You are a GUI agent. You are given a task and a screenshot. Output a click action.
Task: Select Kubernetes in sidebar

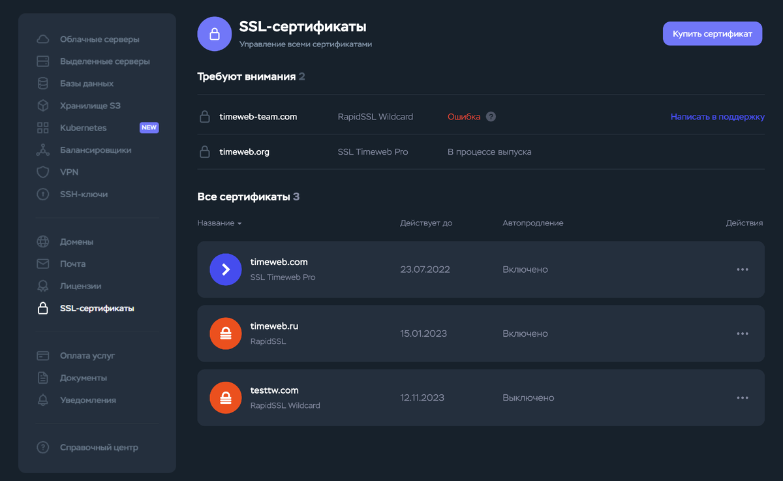tap(83, 128)
